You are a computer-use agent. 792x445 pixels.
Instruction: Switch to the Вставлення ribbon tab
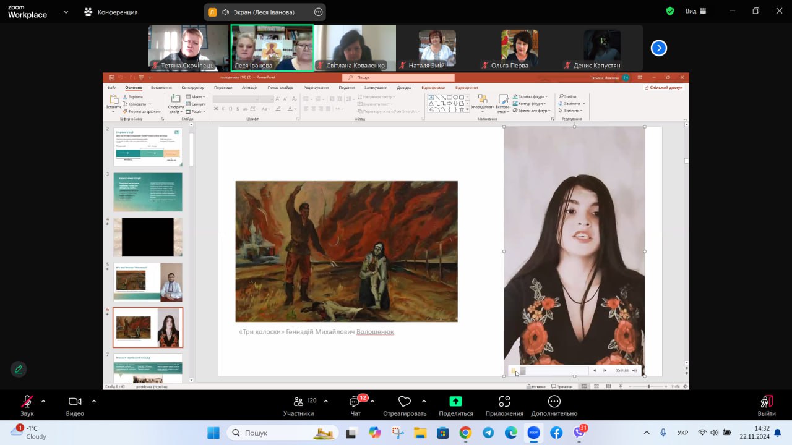click(161, 88)
